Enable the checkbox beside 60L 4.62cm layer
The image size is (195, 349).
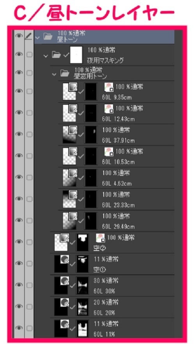point(29,177)
